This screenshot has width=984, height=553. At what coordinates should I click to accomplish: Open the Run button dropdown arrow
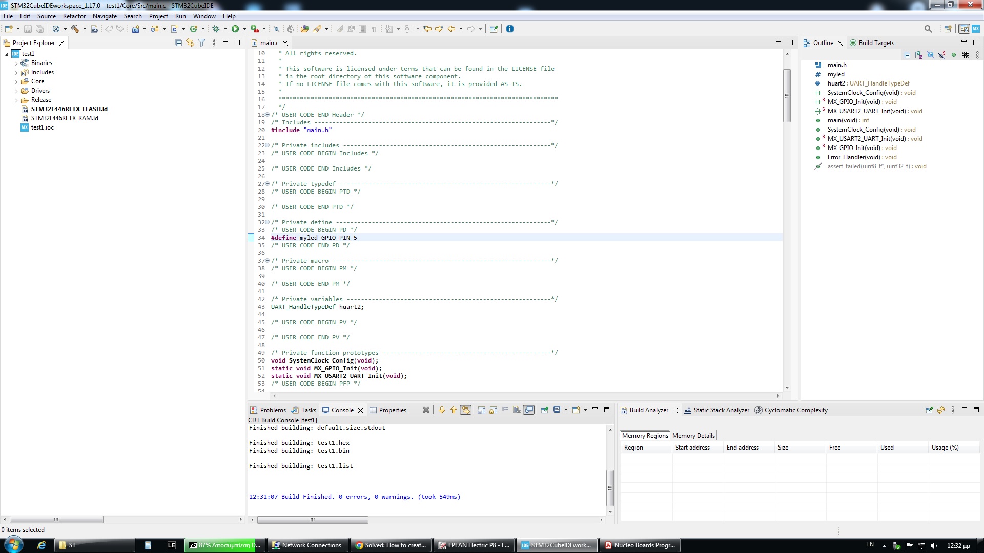[244, 29]
